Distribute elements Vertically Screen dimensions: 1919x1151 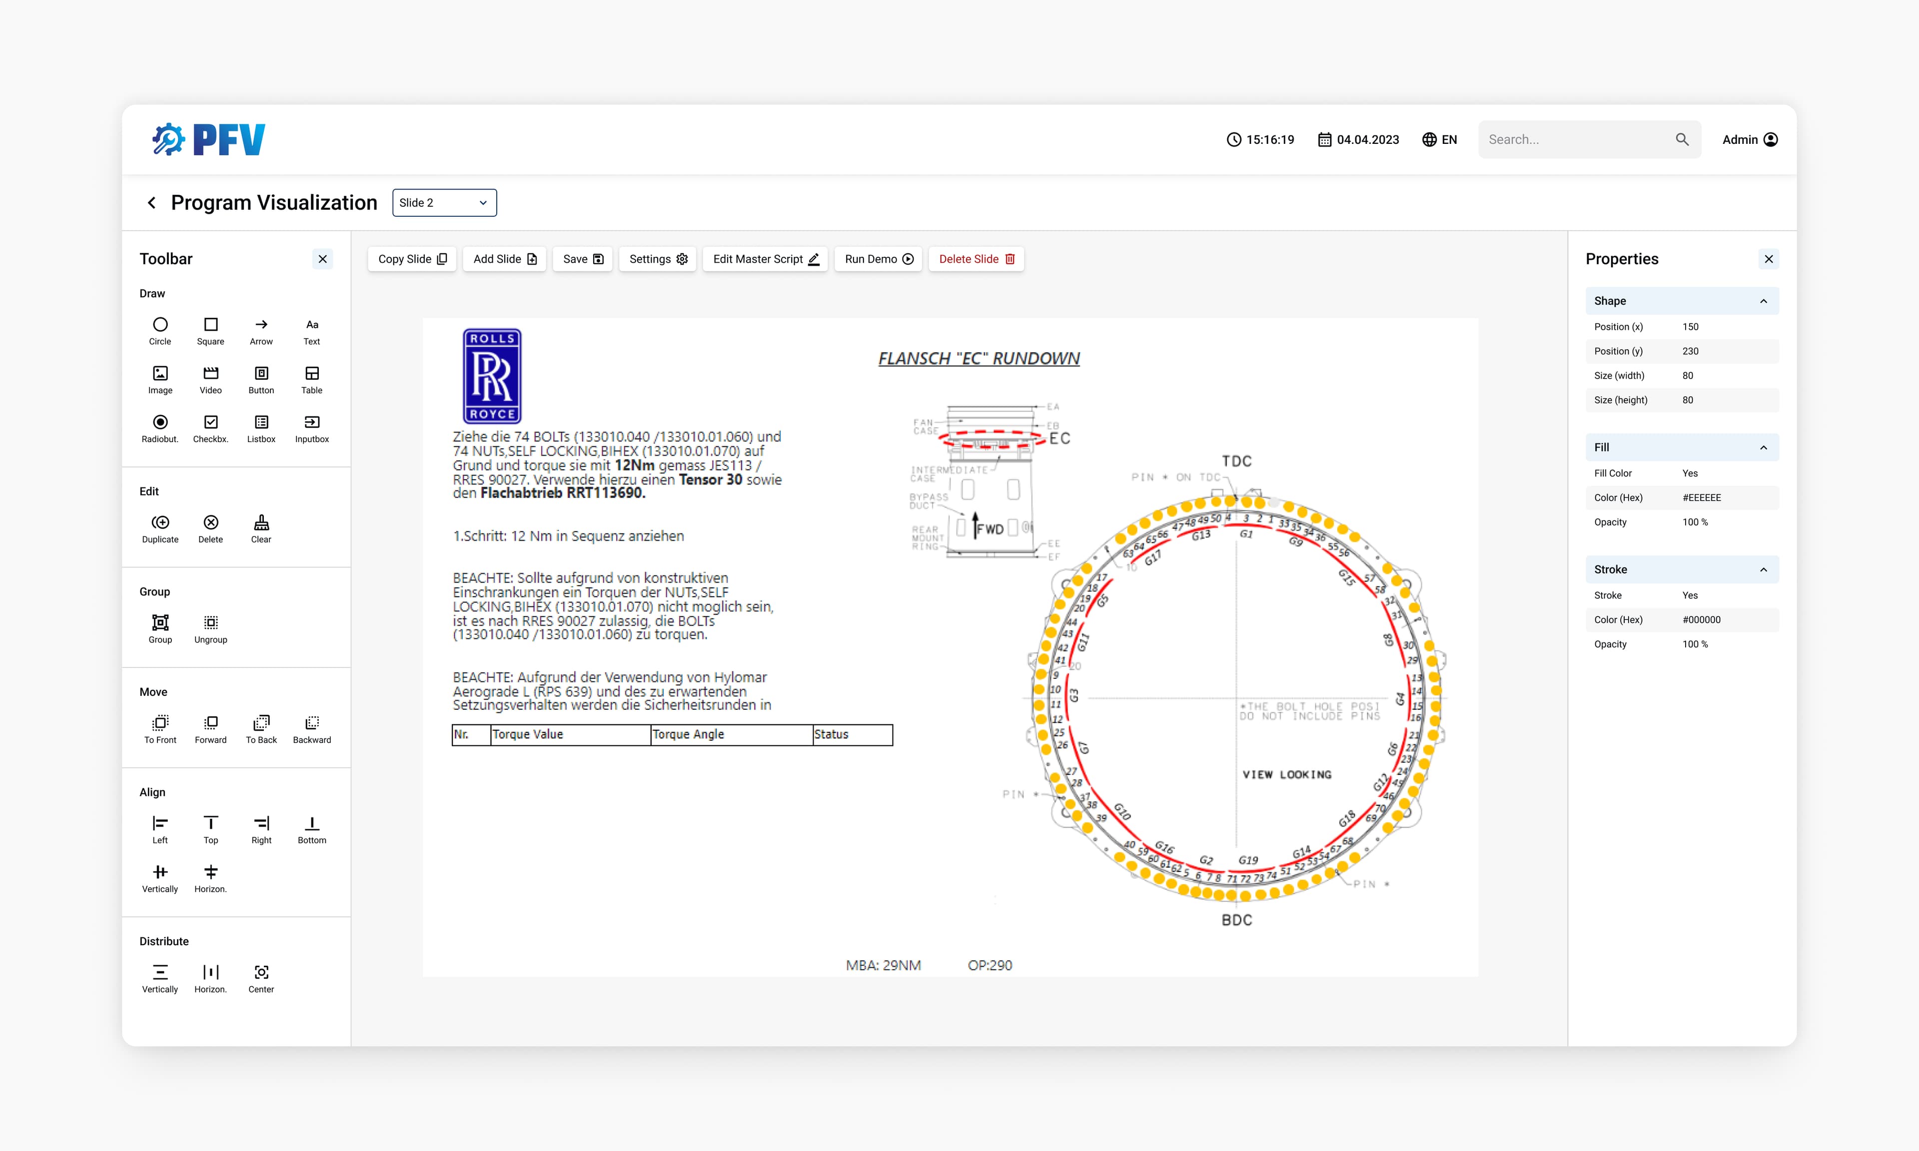pyautogui.click(x=160, y=979)
